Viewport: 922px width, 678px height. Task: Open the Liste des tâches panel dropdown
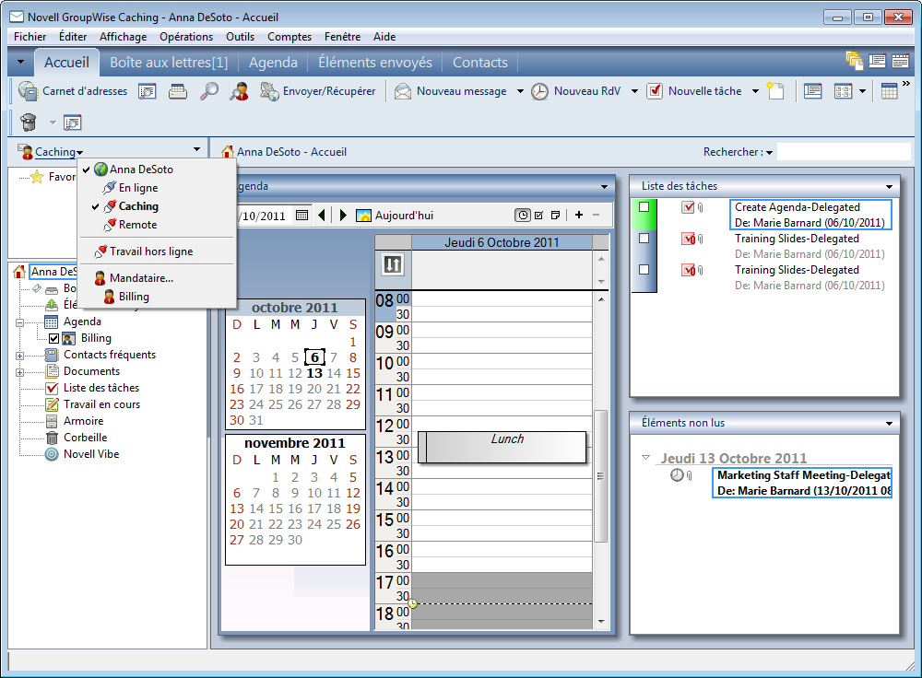point(889,187)
